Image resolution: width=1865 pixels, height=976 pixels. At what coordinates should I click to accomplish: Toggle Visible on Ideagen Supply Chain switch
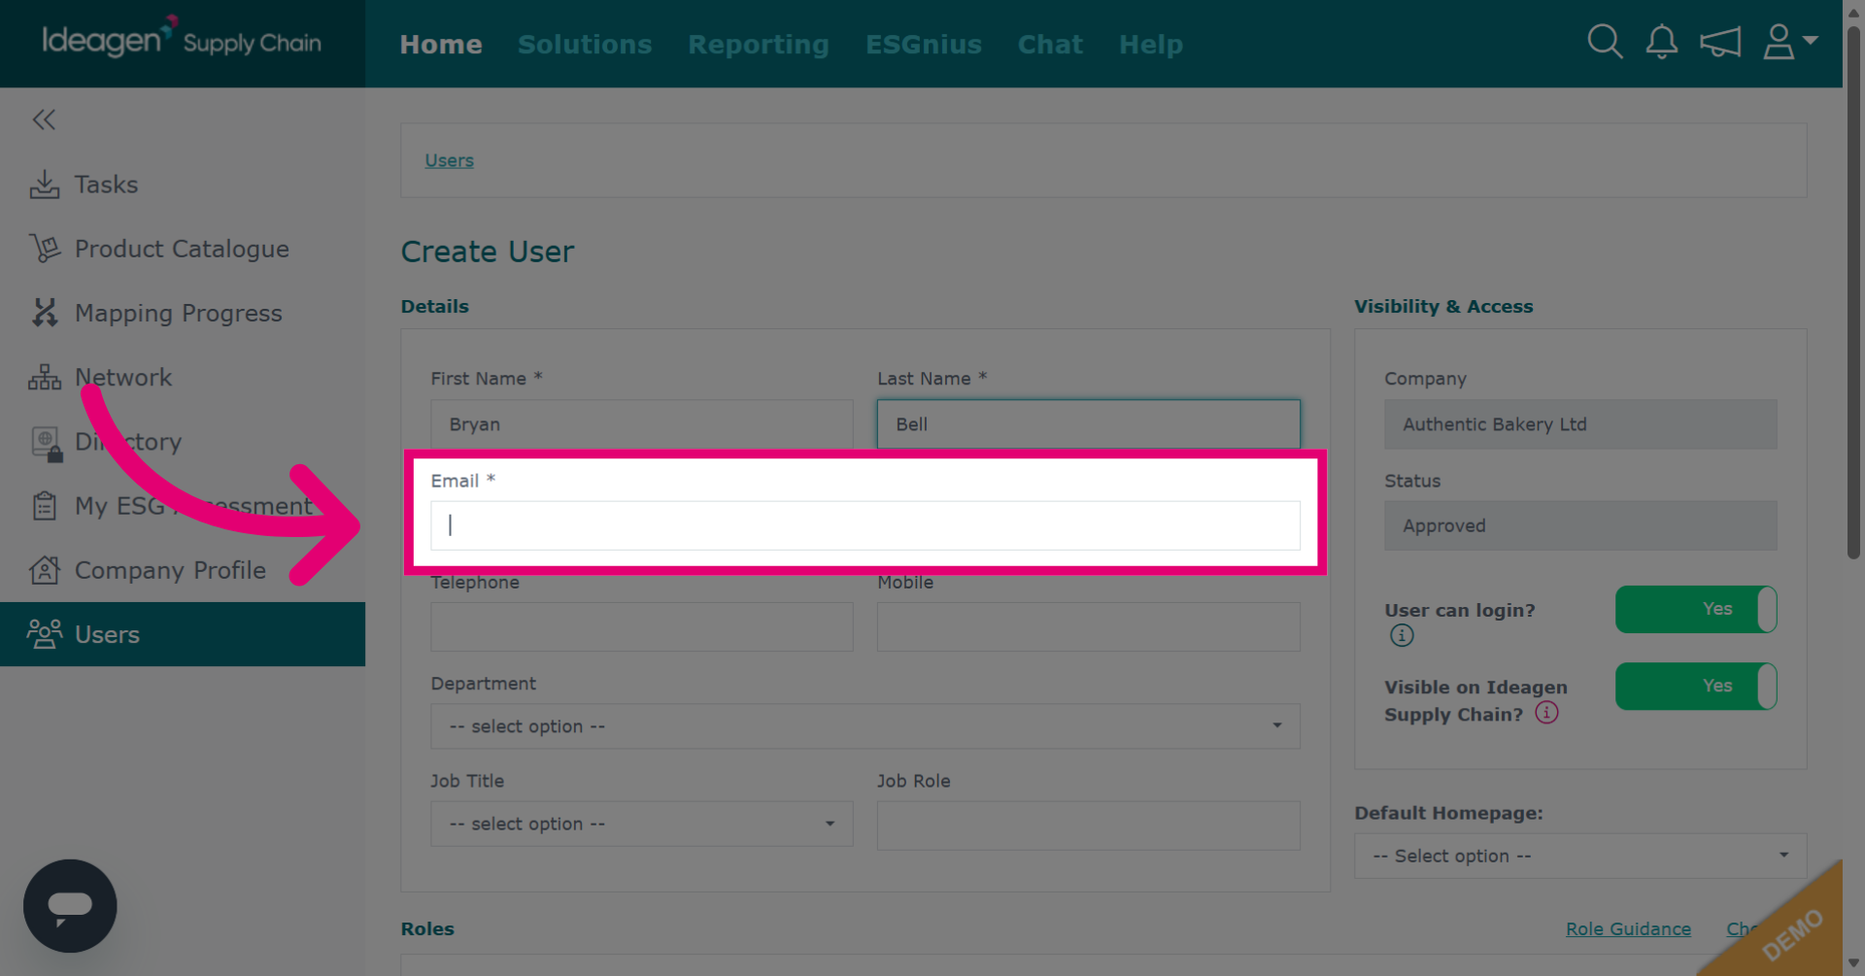tap(1696, 686)
